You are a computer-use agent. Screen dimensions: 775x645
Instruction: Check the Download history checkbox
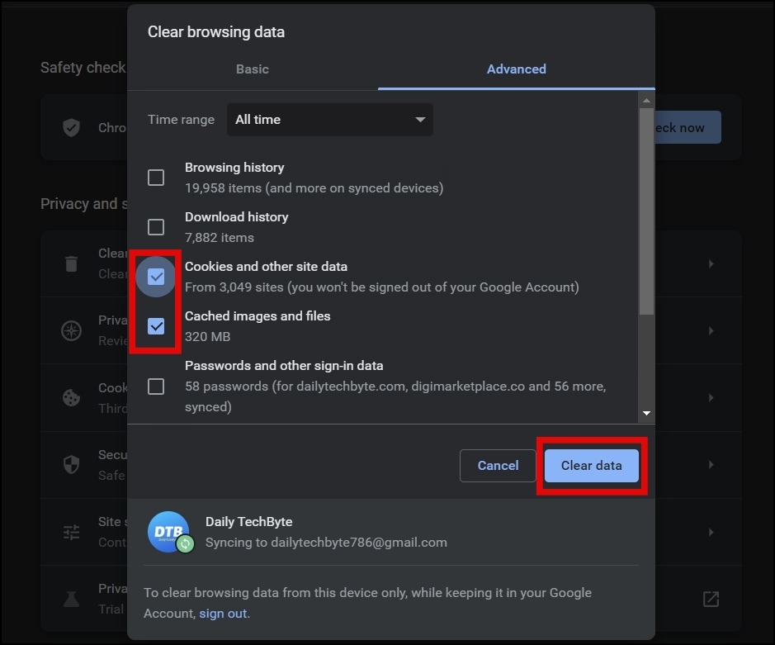pyautogui.click(x=156, y=227)
